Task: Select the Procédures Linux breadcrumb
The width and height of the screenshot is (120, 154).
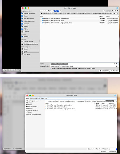Action: click(90, 101)
